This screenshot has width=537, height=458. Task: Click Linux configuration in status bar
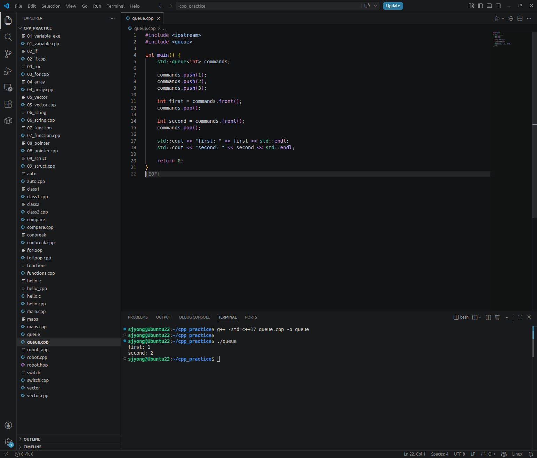(517, 454)
